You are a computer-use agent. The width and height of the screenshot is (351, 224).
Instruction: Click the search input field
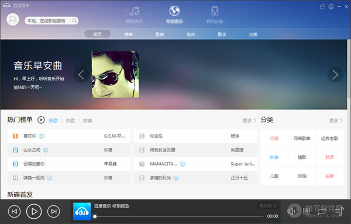point(51,21)
